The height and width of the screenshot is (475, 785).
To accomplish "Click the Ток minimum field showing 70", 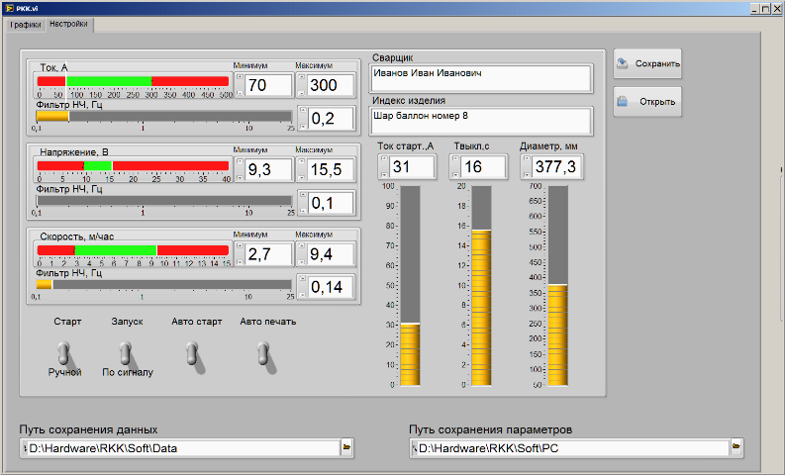I will [x=268, y=85].
